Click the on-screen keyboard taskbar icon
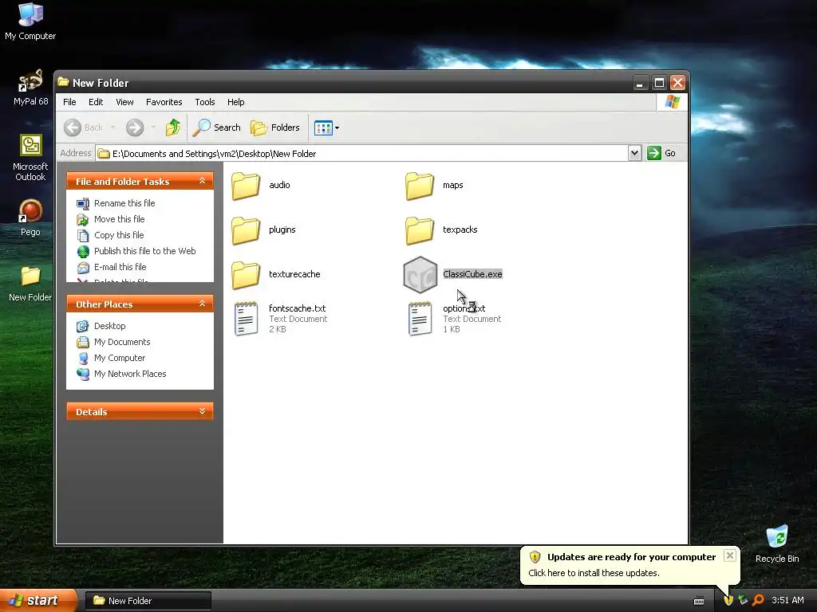Image resolution: width=817 pixels, height=612 pixels. tap(699, 601)
